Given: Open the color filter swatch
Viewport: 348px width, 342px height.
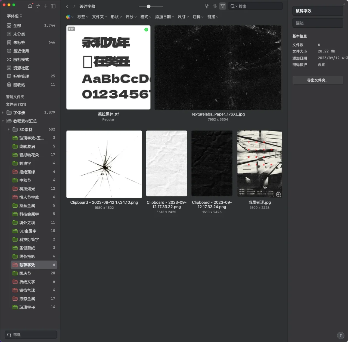Looking at the screenshot, I should pos(69,17).
